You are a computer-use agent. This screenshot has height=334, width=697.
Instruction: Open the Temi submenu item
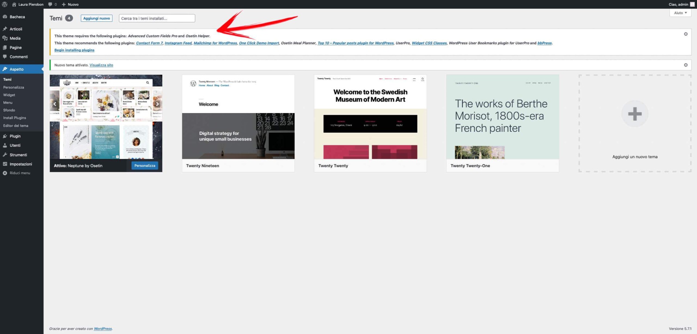[7, 79]
